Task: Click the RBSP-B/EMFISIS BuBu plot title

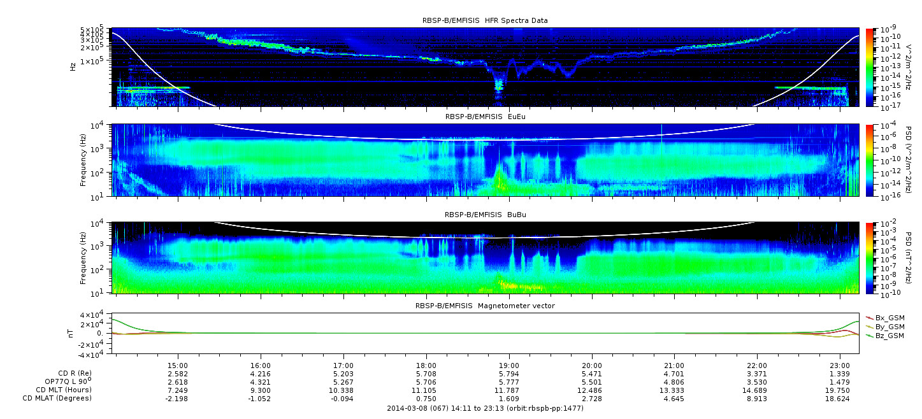Action: [485, 215]
